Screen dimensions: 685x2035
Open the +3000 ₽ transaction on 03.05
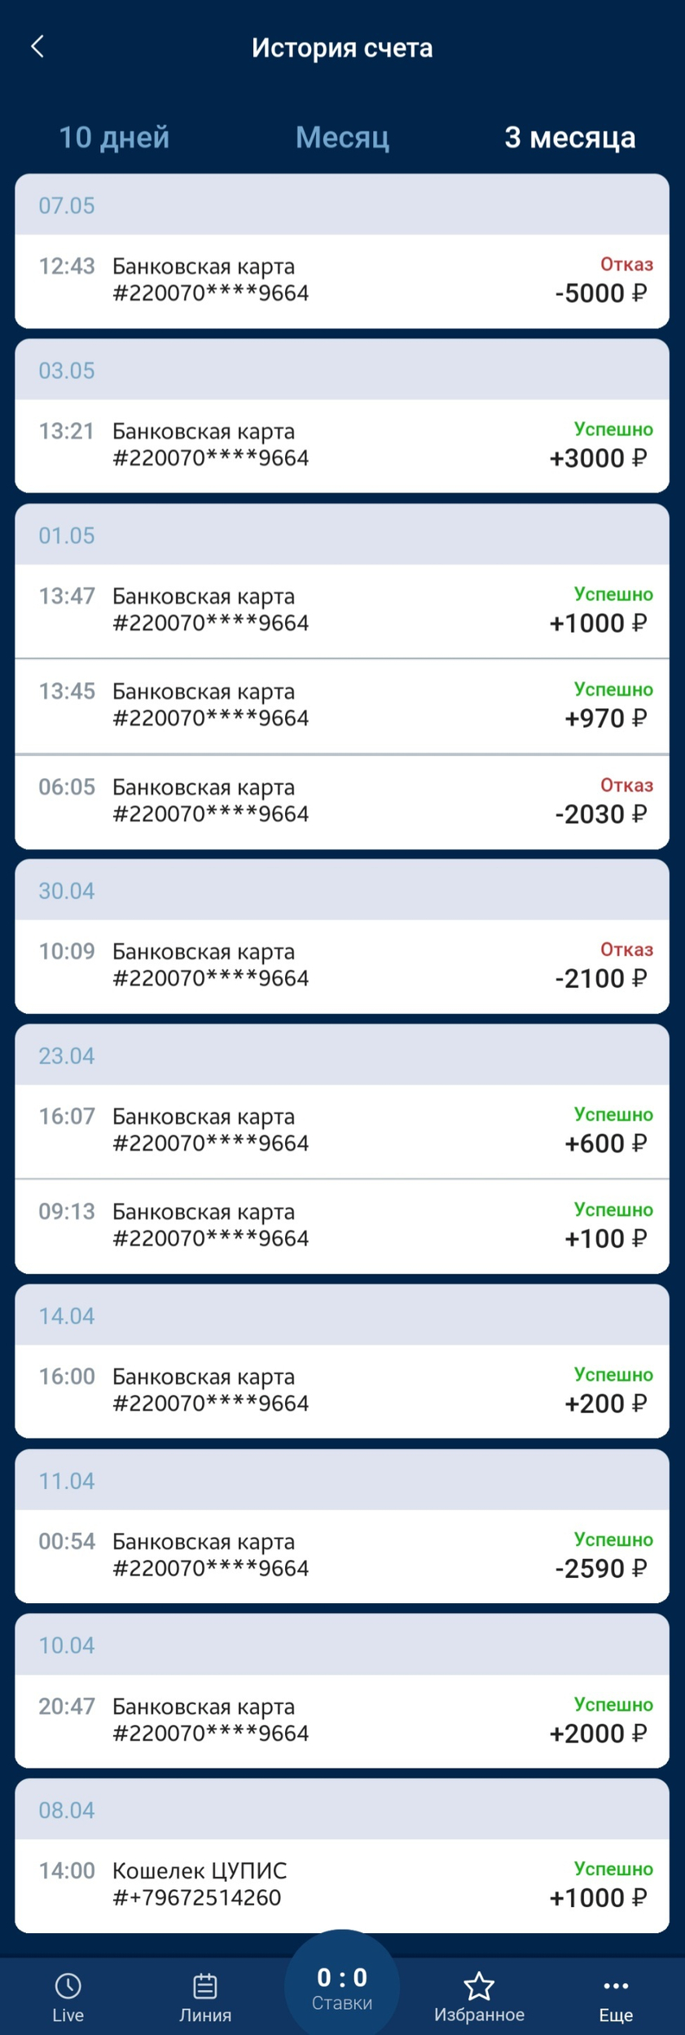[x=342, y=446]
